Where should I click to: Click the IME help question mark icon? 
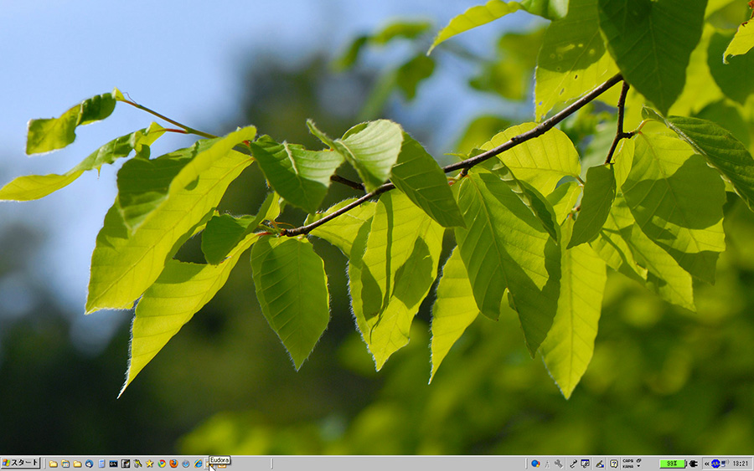coord(614,463)
